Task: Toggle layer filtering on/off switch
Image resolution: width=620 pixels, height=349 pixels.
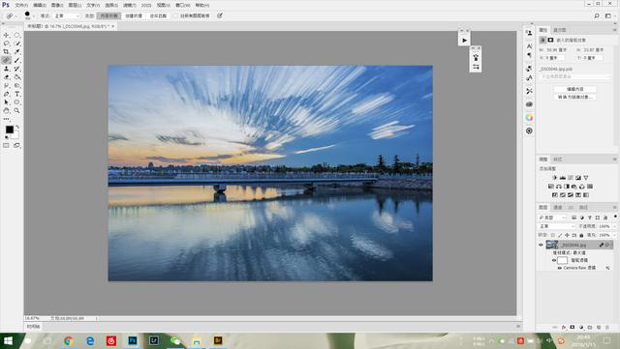Action: pyautogui.click(x=615, y=217)
